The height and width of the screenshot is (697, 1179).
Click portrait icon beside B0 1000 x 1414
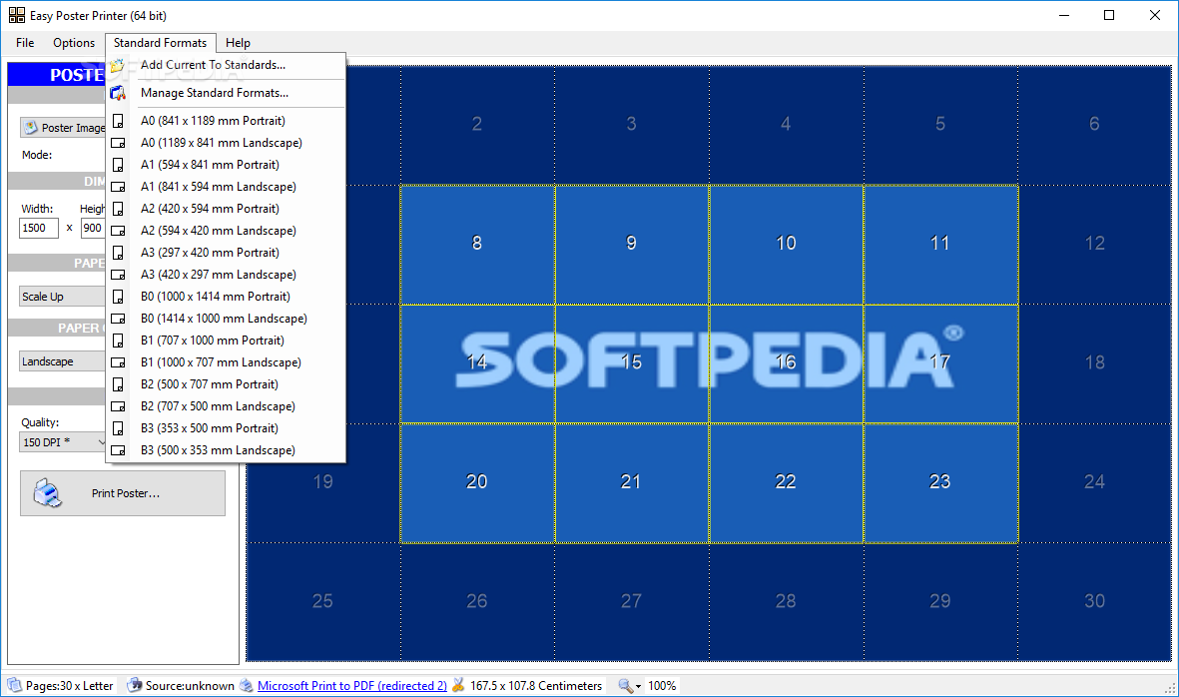[x=118, y=297]
